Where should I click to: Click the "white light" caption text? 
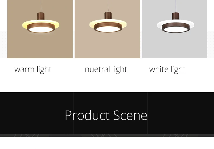[x=167, y=69]
